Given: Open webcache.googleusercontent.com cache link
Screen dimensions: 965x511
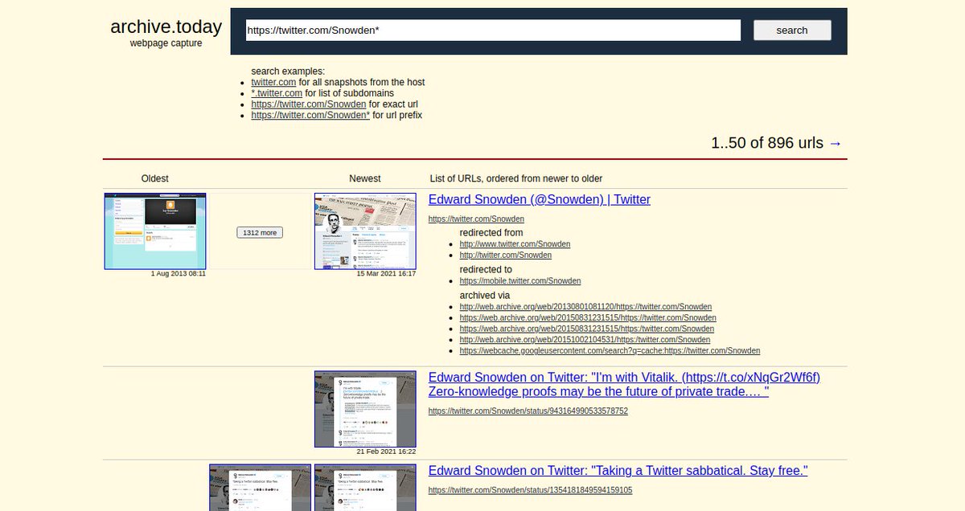Looking at the screenshot, I should [610, 351].
